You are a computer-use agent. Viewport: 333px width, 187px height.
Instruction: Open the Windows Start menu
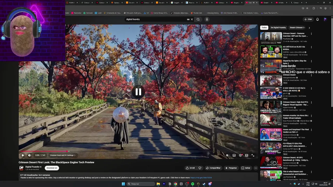[x=123, y=184]
